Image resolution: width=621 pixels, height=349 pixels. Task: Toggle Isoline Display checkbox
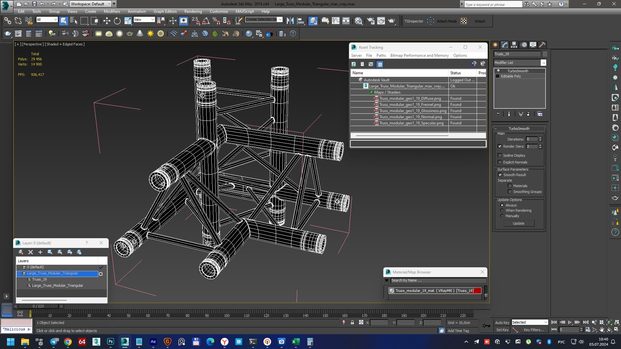tap(500, 155)
